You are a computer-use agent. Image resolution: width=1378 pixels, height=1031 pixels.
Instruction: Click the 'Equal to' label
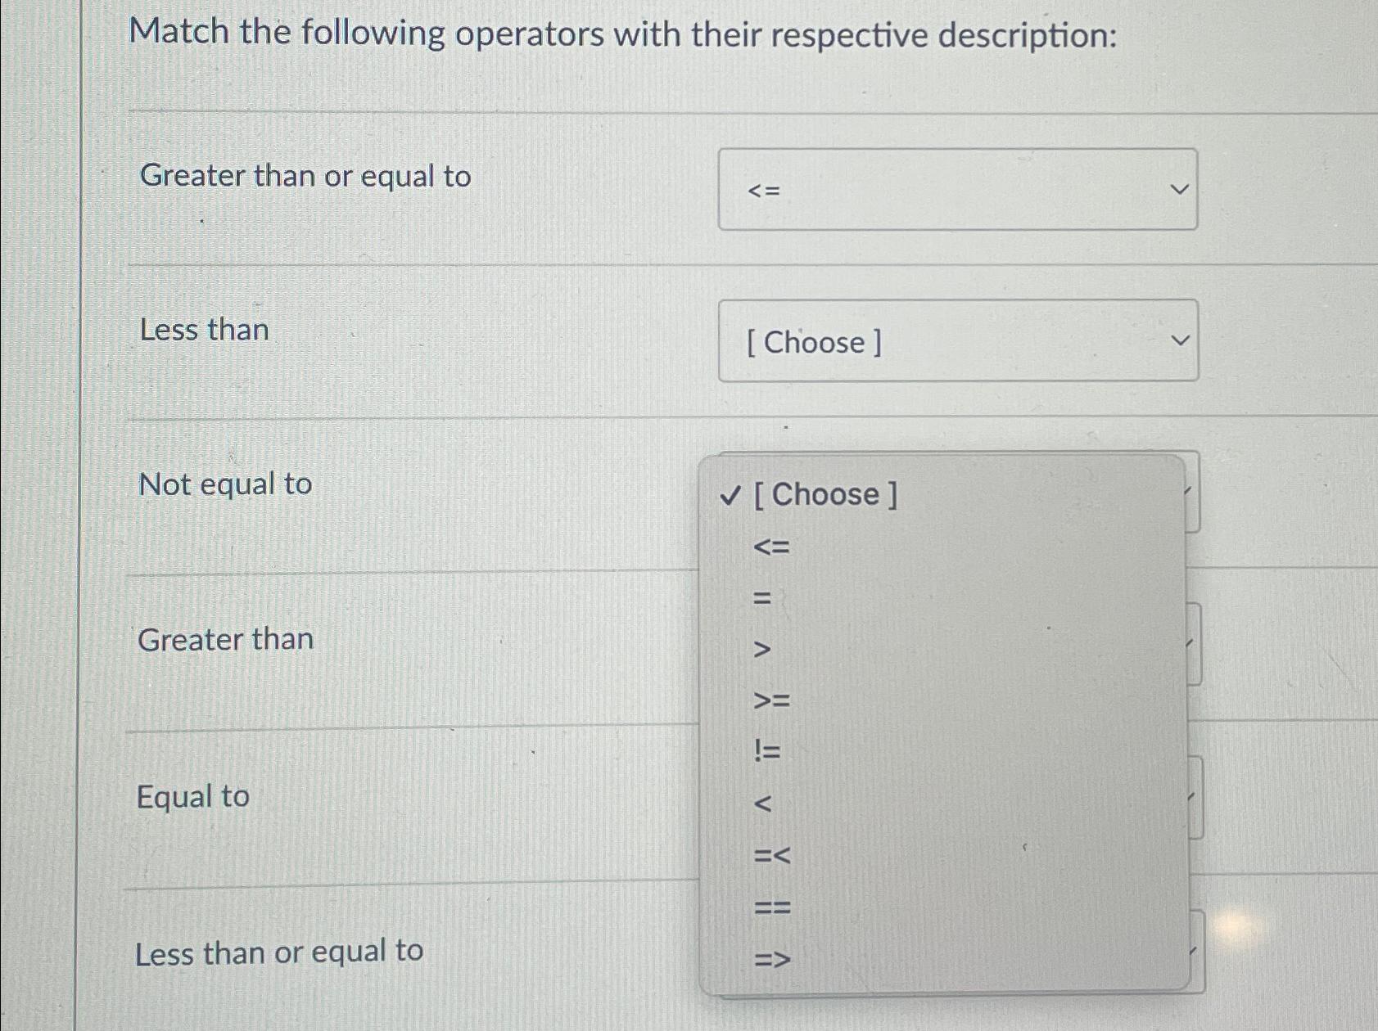(x=192, y=797)
